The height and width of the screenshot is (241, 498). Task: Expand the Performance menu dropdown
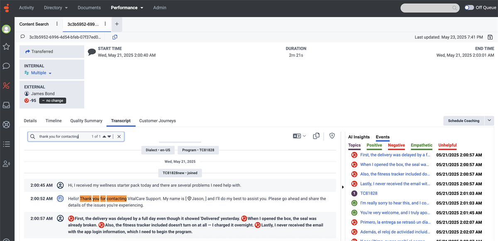point(127,7)
